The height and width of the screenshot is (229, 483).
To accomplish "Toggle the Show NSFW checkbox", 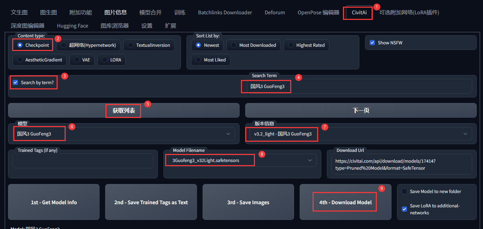I will [372, 43].
